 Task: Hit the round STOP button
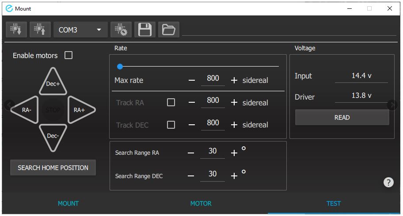coord(53,110)
